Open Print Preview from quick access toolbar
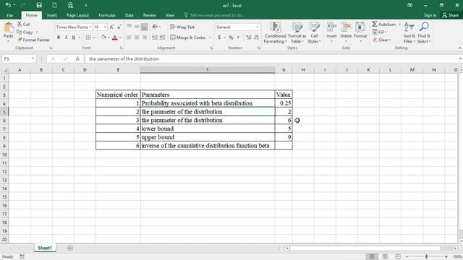This screenshot has height=260, width=463. click(70, 5)
